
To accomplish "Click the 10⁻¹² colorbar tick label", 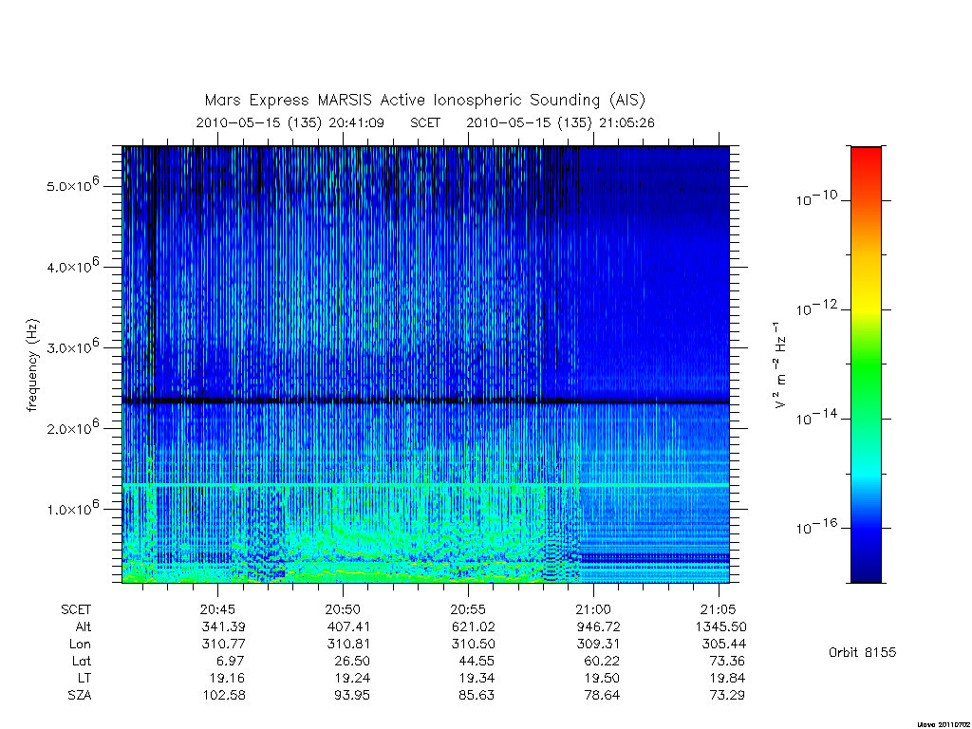I will (816, 308).
